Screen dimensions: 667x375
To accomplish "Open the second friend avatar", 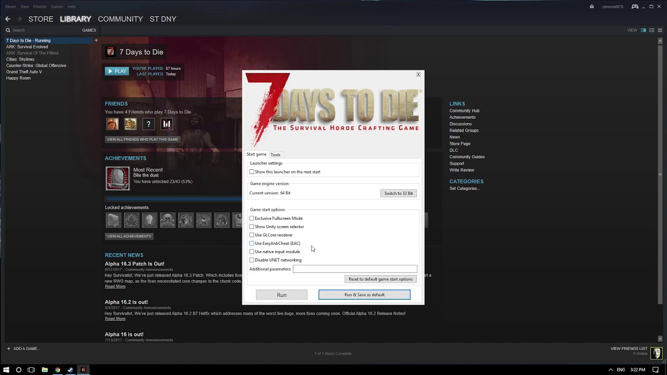I will point(130,123).
